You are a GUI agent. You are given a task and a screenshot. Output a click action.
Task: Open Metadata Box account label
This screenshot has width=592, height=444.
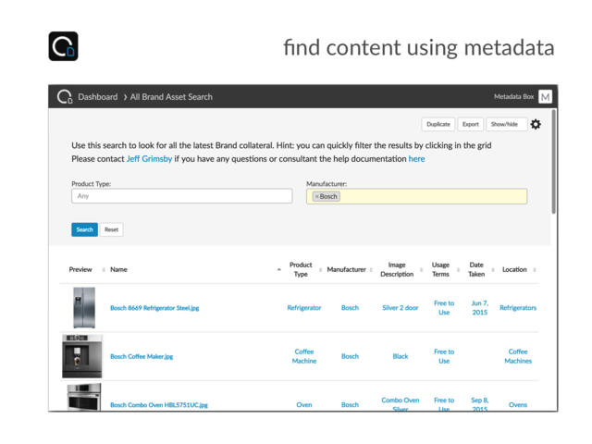514,96
